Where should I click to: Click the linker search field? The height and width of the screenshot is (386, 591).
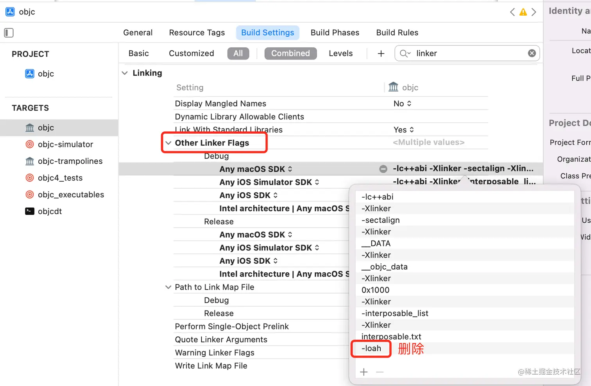coord(467,54)
